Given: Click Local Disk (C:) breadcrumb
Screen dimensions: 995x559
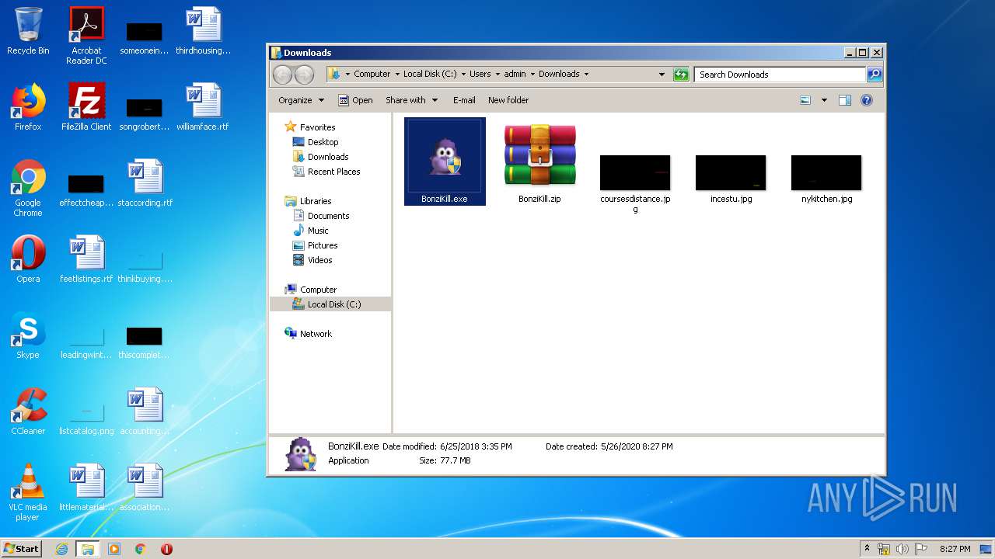Looking at the screenshot, I should (x=430, y=75).
